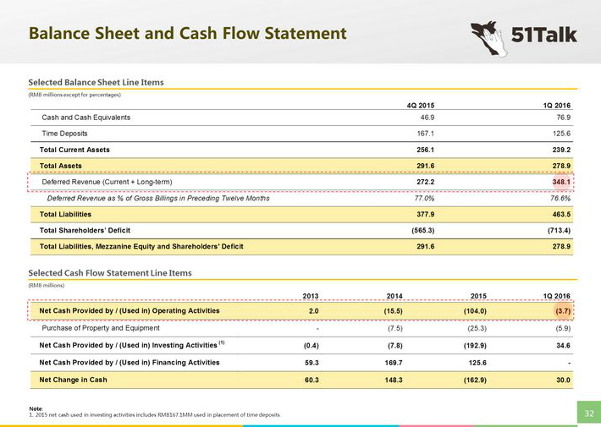Click the slide number 32 badge

[x=588, y=412]
